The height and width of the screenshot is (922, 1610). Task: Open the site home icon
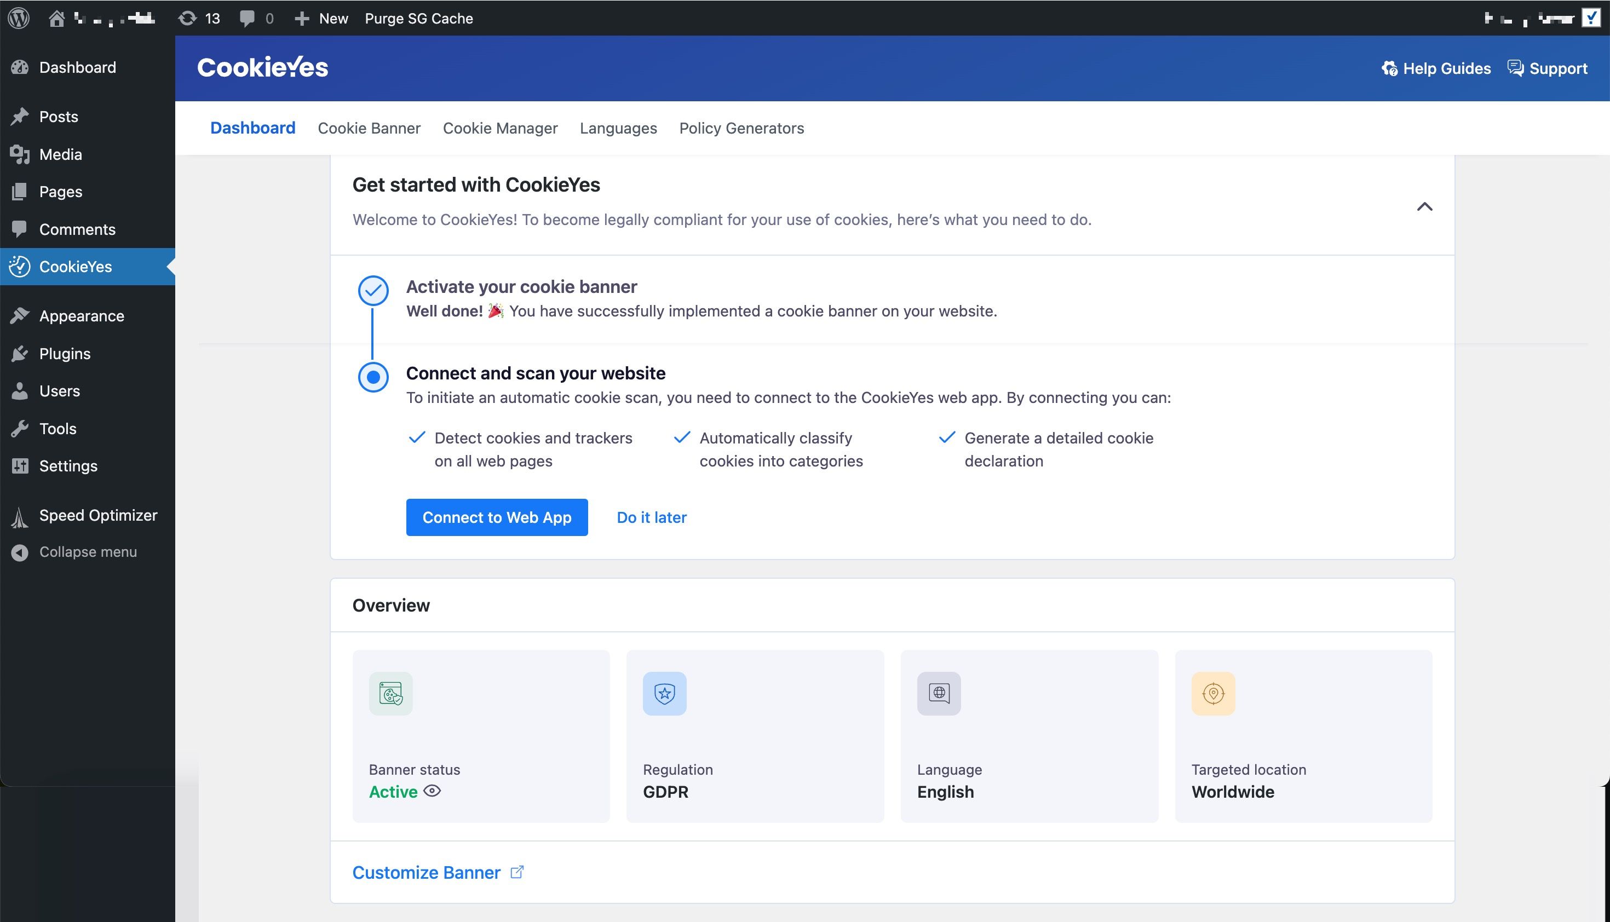click(x=57, y=19)
